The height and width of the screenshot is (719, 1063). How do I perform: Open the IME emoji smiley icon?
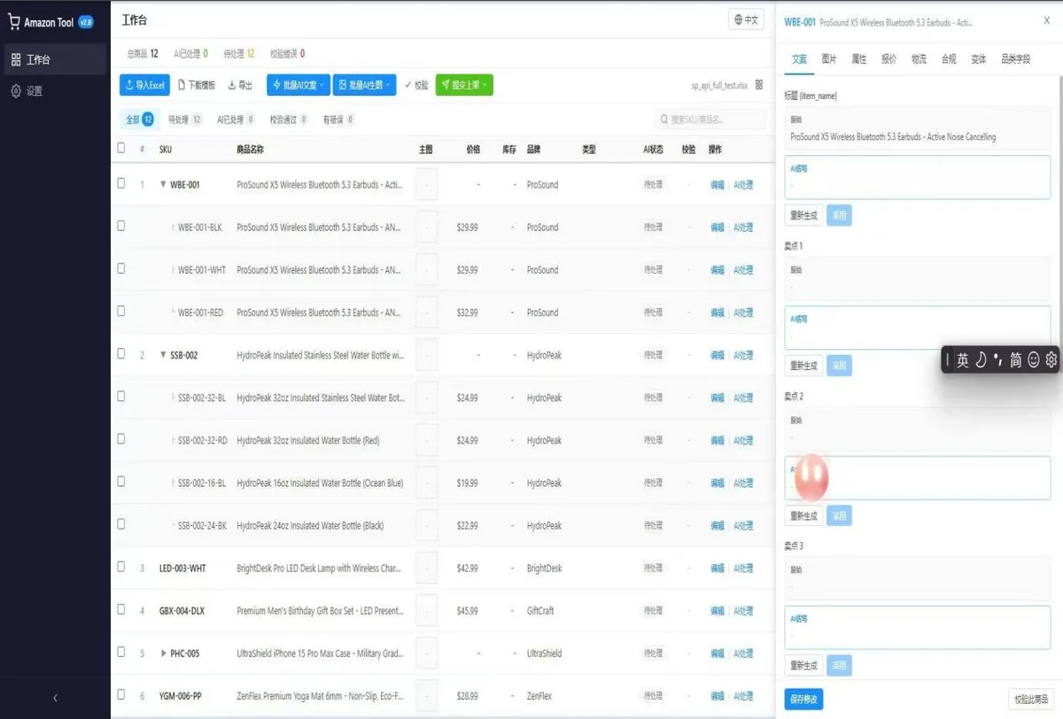pyautogui.click(x=1034, y=359)
